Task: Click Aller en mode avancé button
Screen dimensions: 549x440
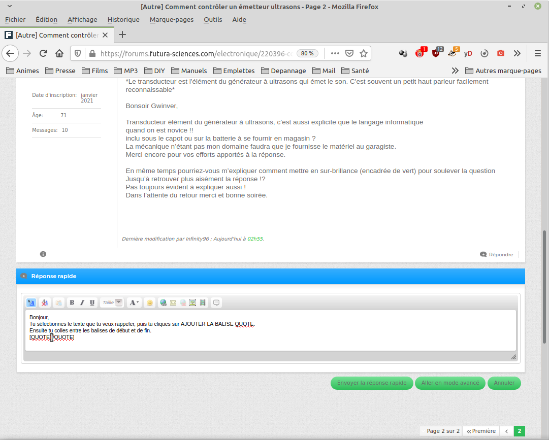Action: (450, 383)
